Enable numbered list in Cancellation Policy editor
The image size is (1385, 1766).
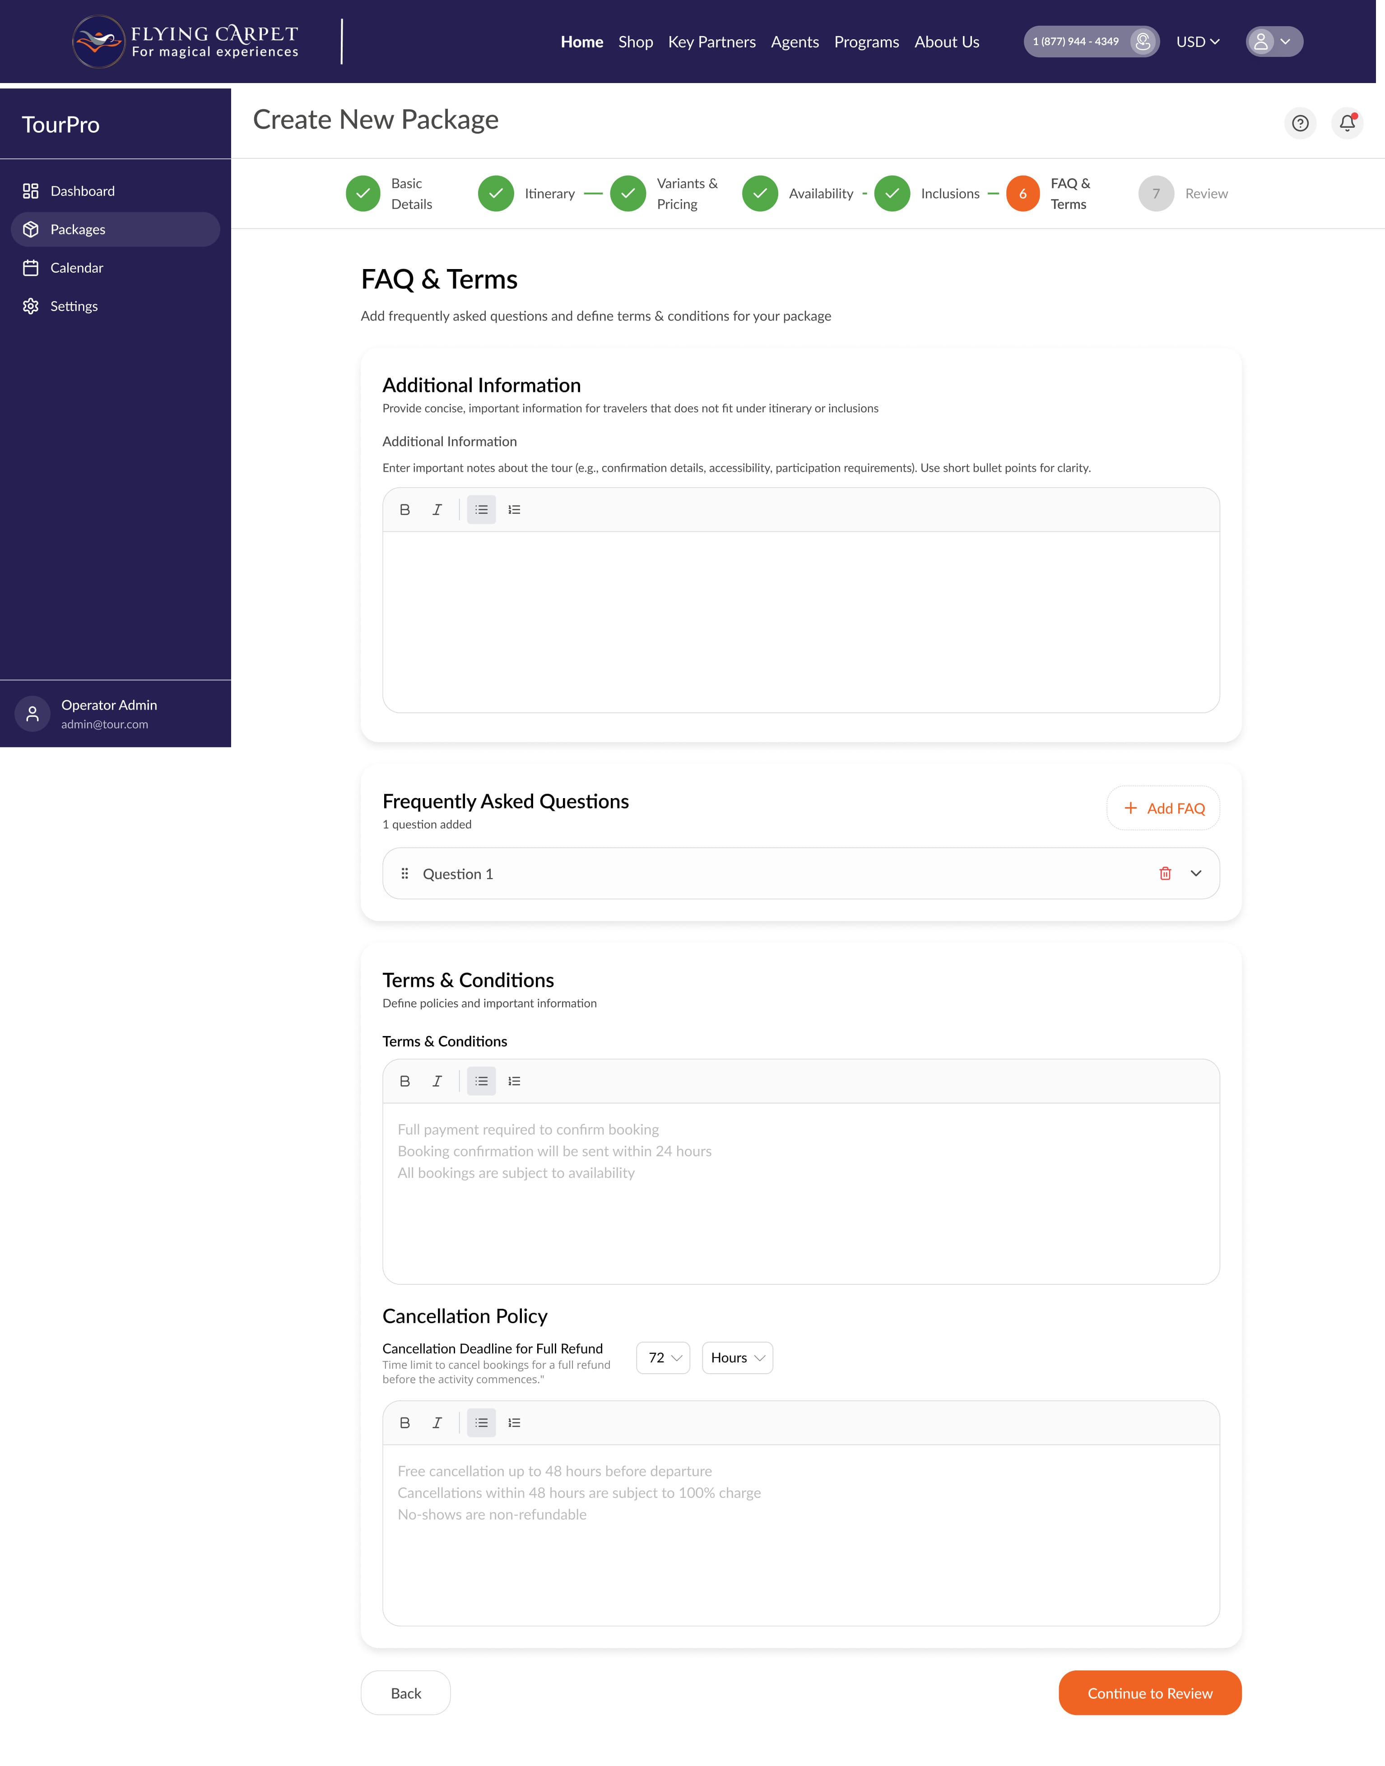click(514, 1422)
